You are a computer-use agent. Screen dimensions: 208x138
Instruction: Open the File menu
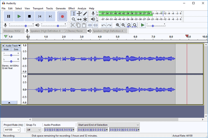[x=4, y=8]
